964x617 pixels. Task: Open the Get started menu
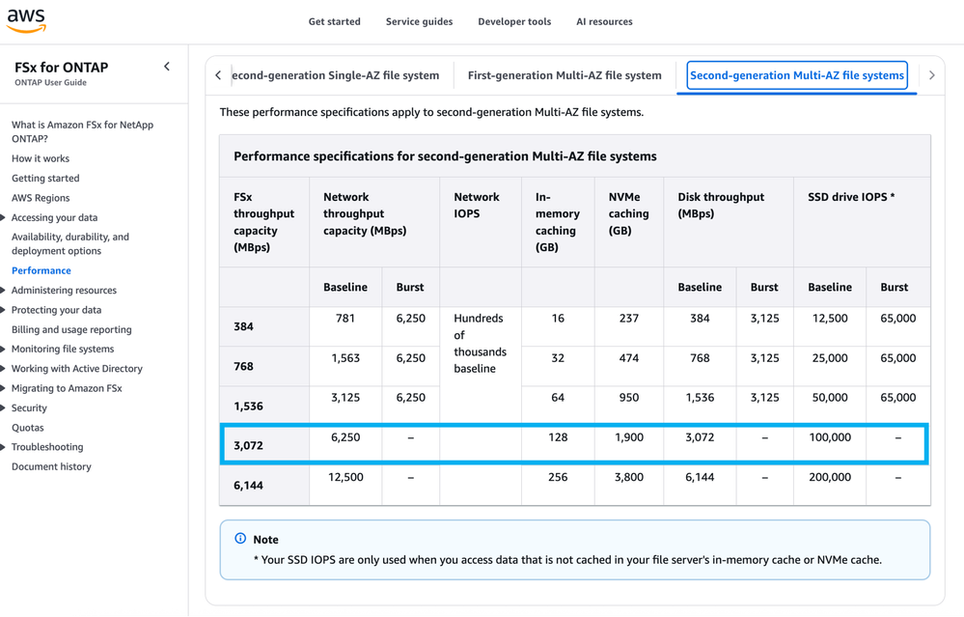(x=334, y=21)
